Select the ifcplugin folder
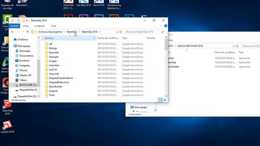Screen dimensions: 260x146 (x=54, y=57)
